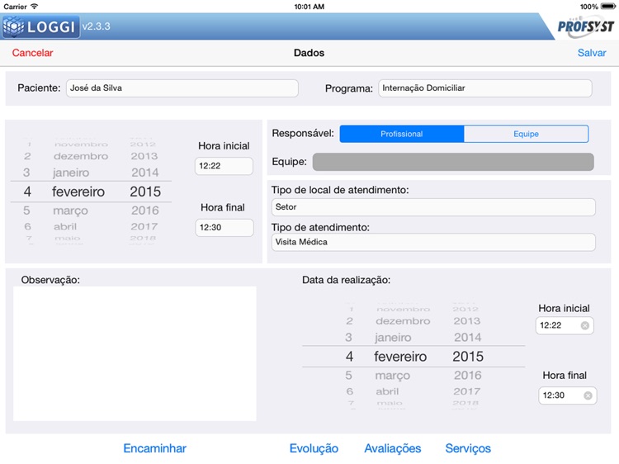Select dezembro in upper date picker
619x464 pixels.
pyautogui.click(x=81, y=156)
